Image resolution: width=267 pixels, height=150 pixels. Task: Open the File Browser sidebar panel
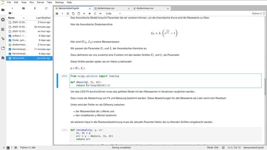pyautogui.click(x=3, y=10)
